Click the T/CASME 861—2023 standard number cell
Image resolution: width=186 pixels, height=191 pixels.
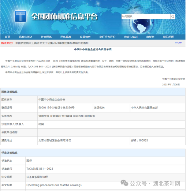click(105, 169)
